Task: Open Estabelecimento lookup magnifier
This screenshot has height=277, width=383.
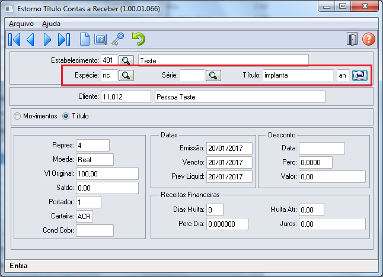Action: point(126,60)
